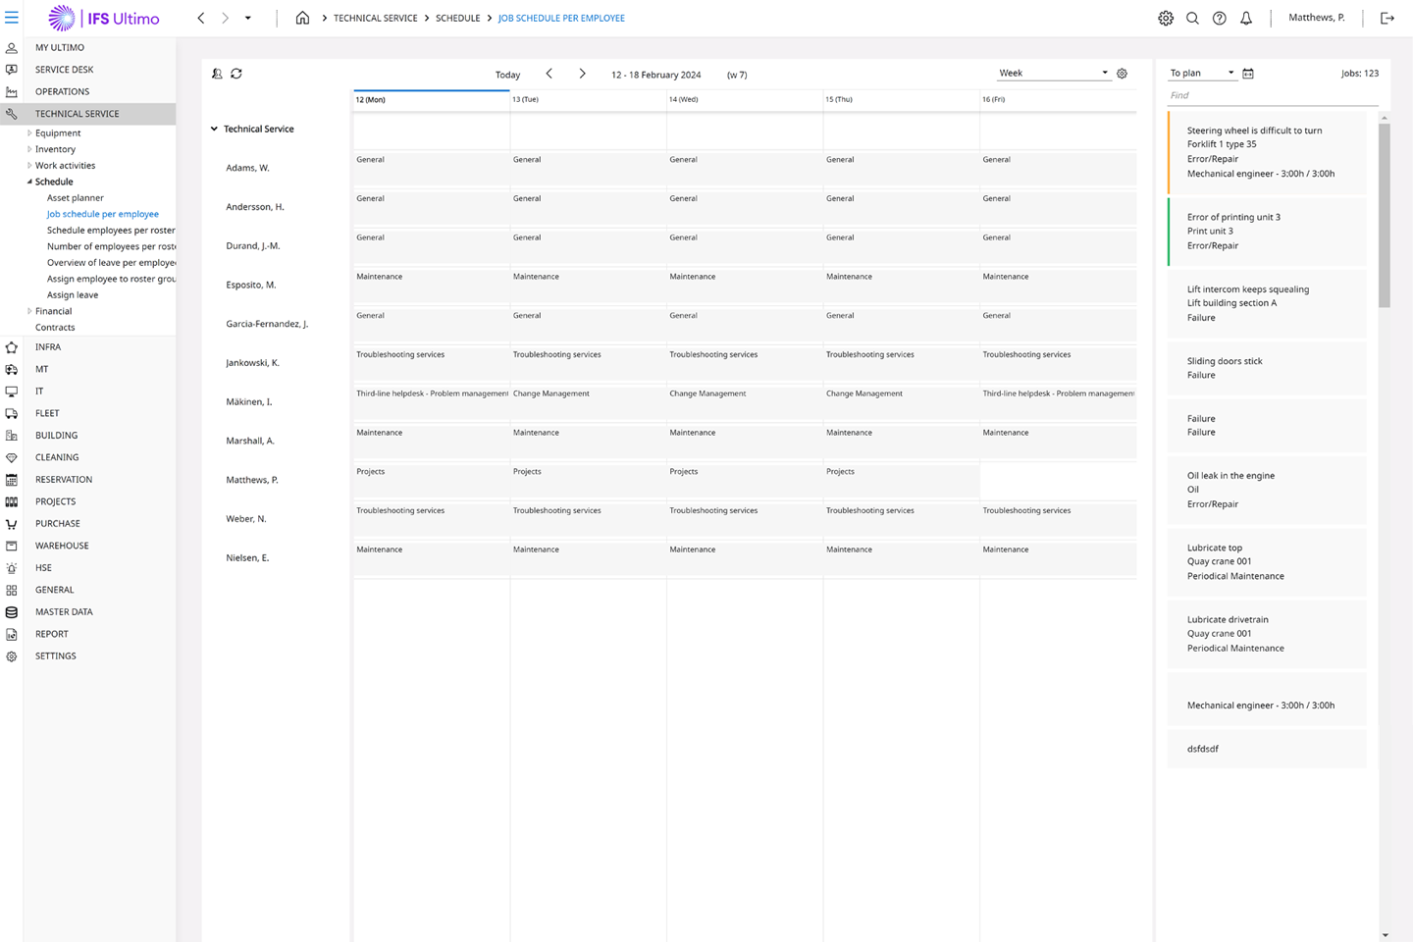The image size is (1413, 942).
Task: Open the hamburger menu icon
Action: click(x=12, y=17)
